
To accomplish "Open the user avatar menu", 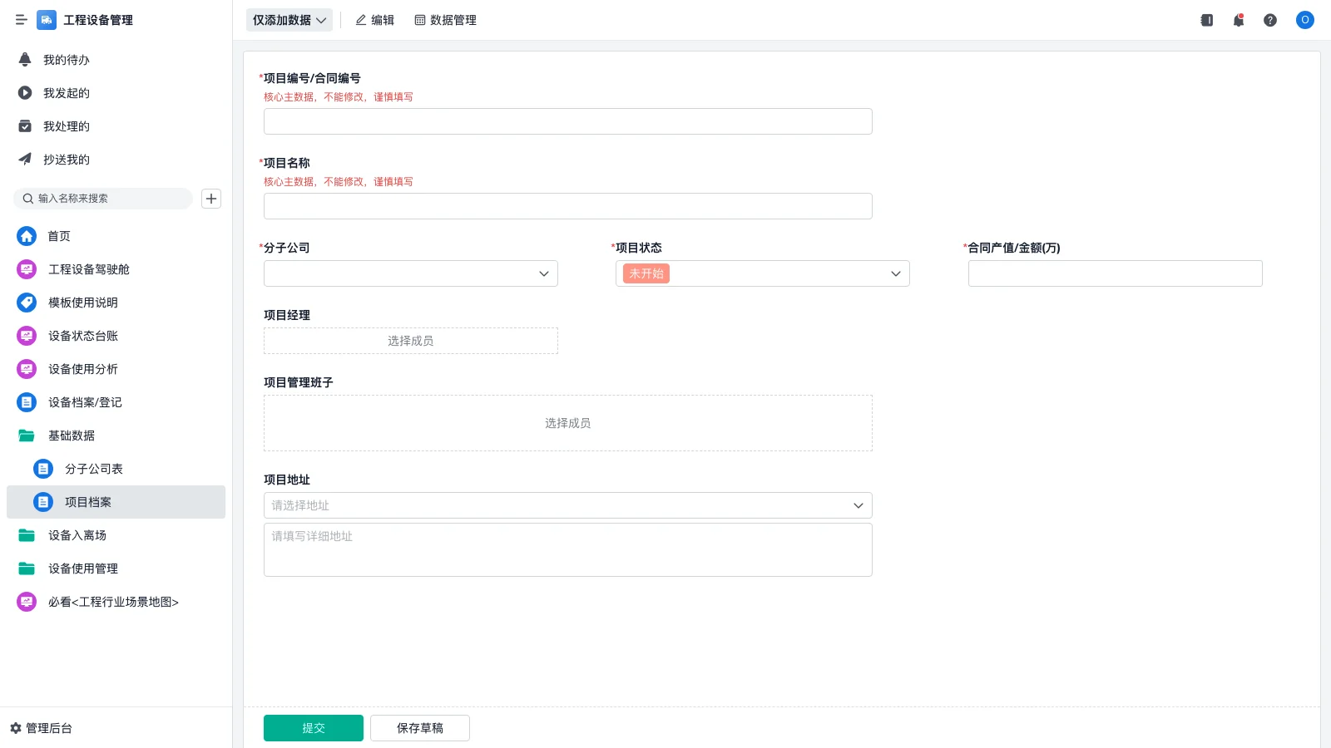I will (1304, 20).
